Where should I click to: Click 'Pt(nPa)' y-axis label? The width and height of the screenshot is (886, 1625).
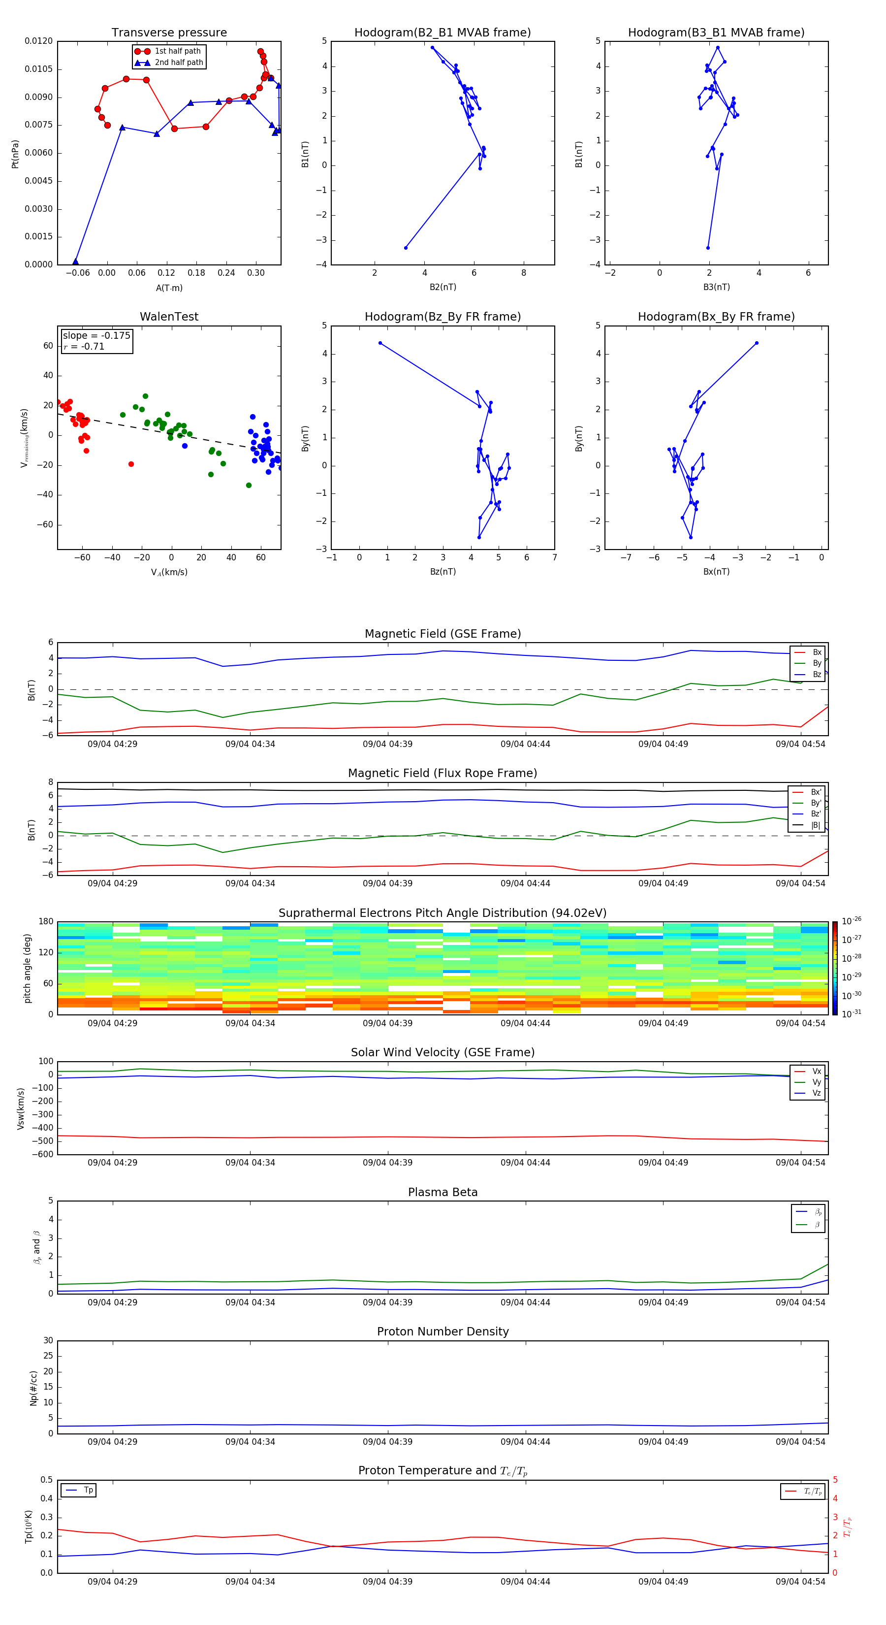[15, 154]
